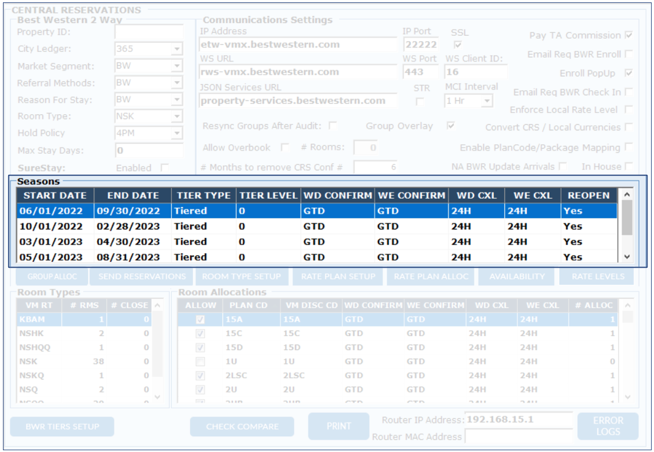654x452 pixels.
Task: Open the Error Logs
Action: click(x=607, y=426)
